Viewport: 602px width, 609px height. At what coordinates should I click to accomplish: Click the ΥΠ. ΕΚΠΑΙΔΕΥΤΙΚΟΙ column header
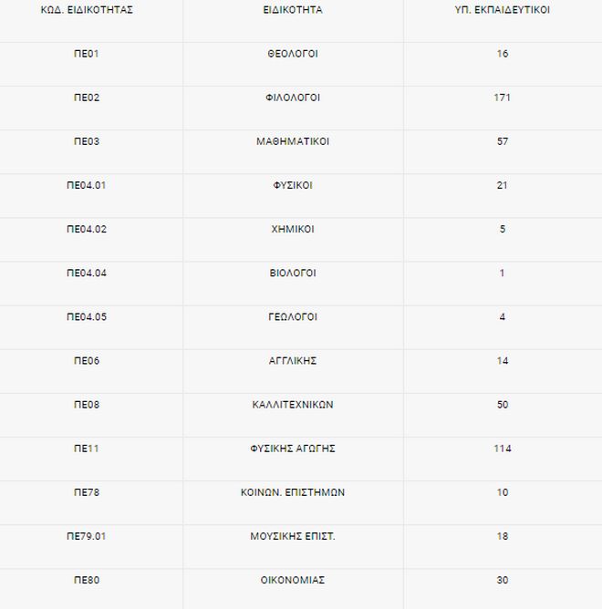click(503, 11)
